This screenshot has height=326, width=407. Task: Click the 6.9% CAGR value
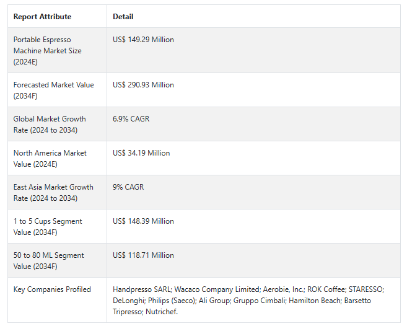131,119
